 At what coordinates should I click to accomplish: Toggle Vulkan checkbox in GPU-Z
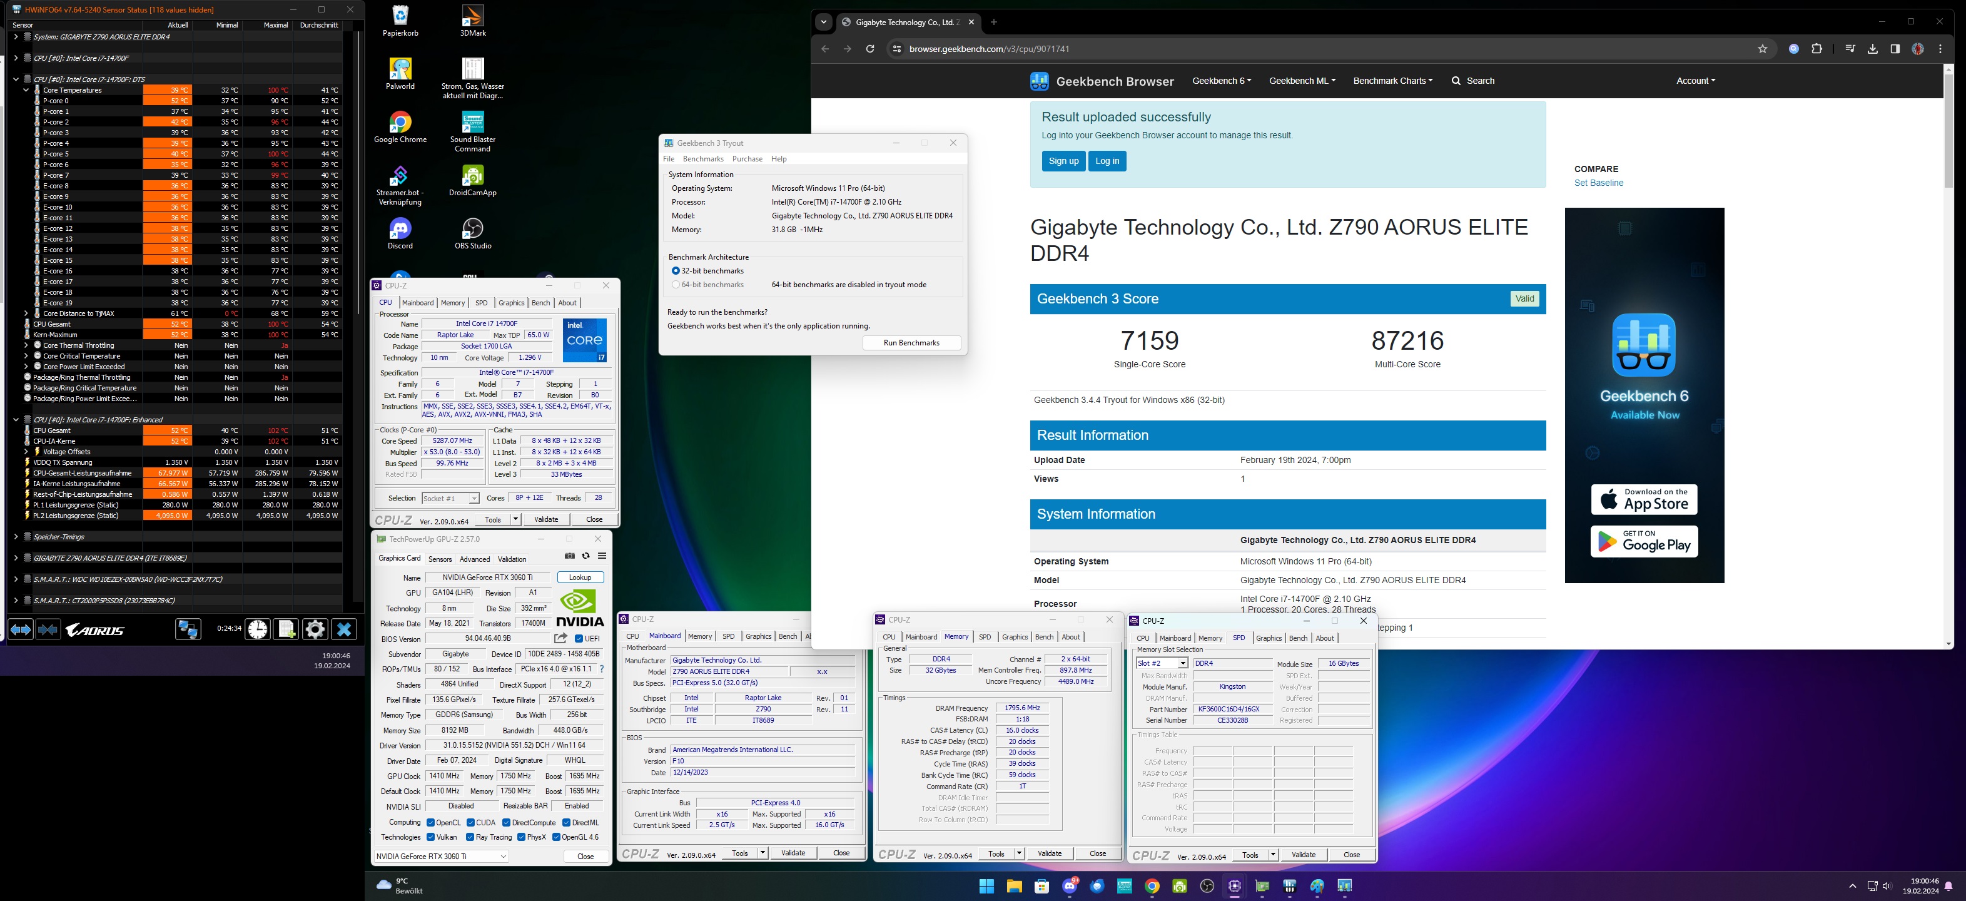point(431,837)
